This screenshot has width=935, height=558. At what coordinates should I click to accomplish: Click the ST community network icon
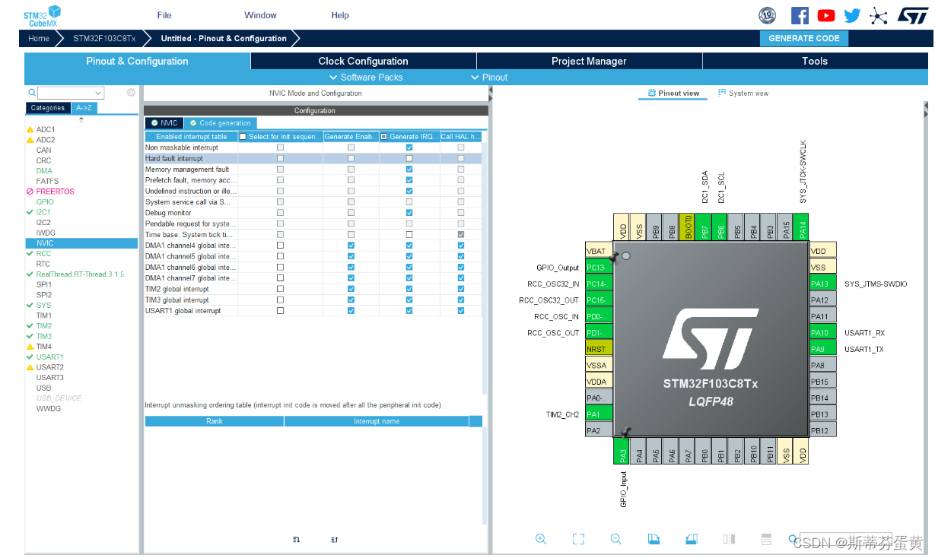[879, 15]
